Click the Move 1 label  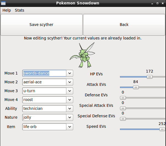(x=11, y=73)
